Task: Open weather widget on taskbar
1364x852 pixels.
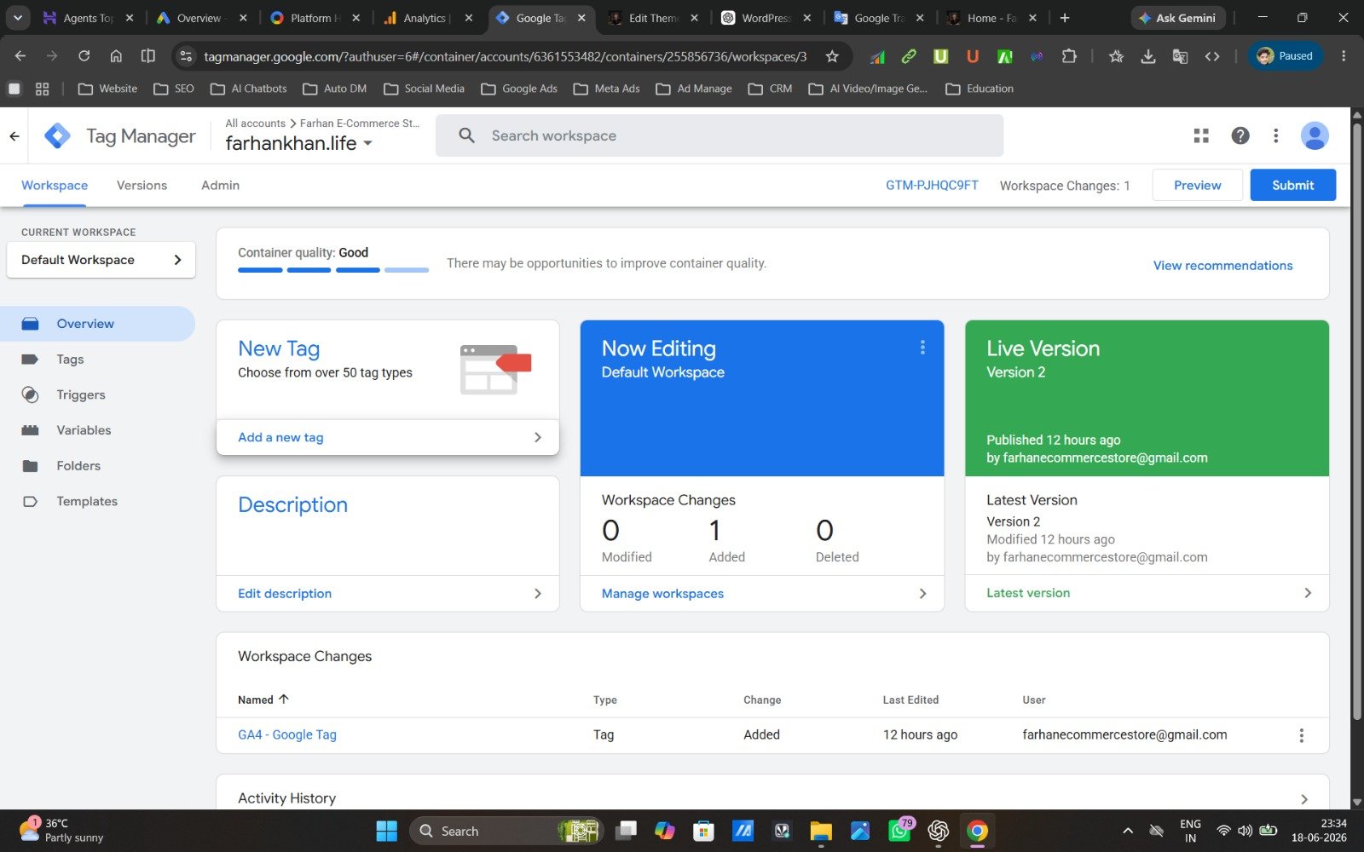Action: tap(61, 831)
